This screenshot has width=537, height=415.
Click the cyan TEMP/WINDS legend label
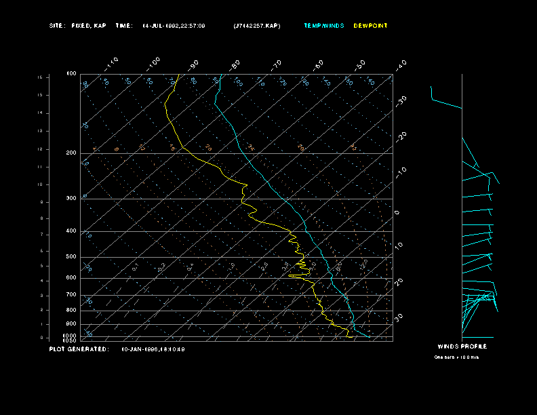click(x=324, y=26)
